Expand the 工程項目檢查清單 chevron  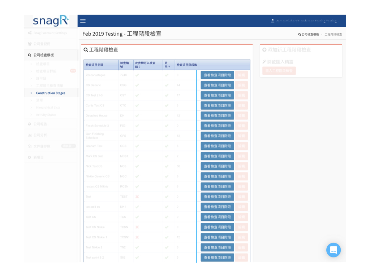point(31,86)
